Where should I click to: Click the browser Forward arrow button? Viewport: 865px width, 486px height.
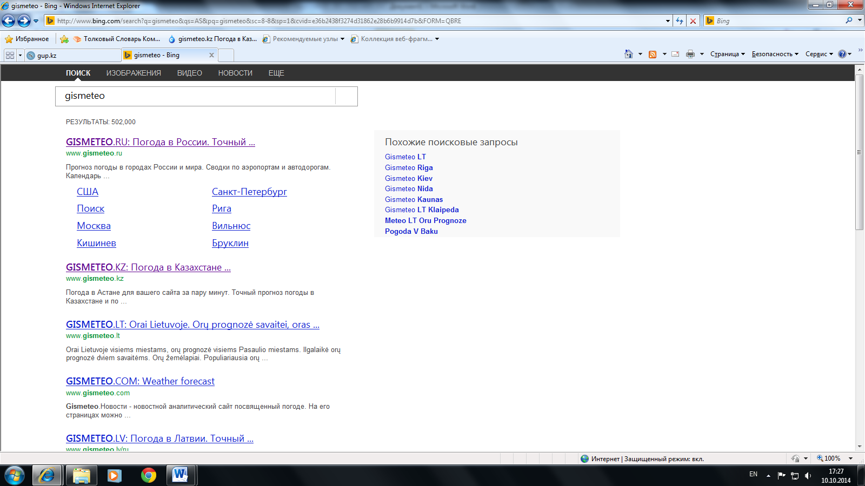pos(24,21)
